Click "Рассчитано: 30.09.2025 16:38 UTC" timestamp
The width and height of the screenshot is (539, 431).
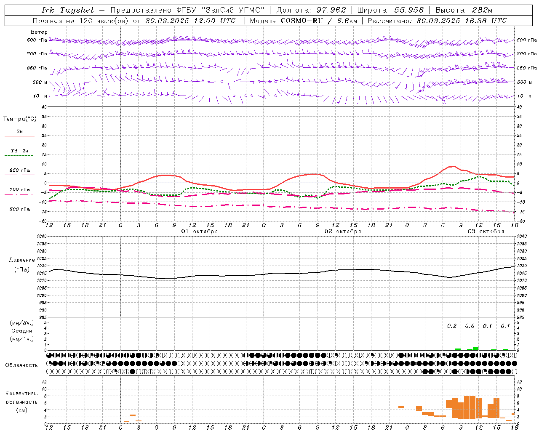437,21
